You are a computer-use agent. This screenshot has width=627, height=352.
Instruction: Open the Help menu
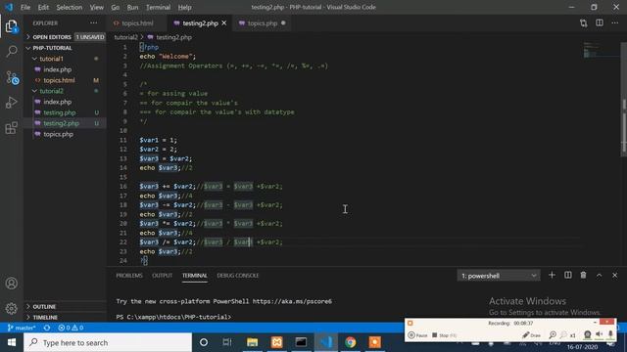184,7
